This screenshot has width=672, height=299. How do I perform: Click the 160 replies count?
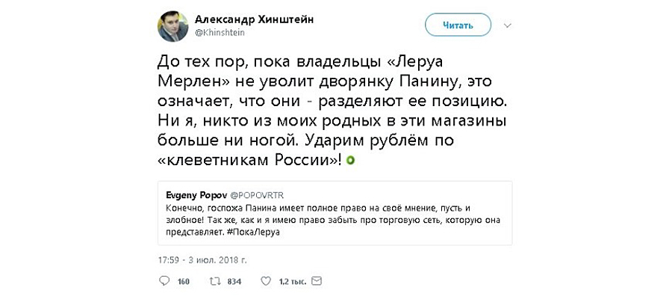point(183,282)
